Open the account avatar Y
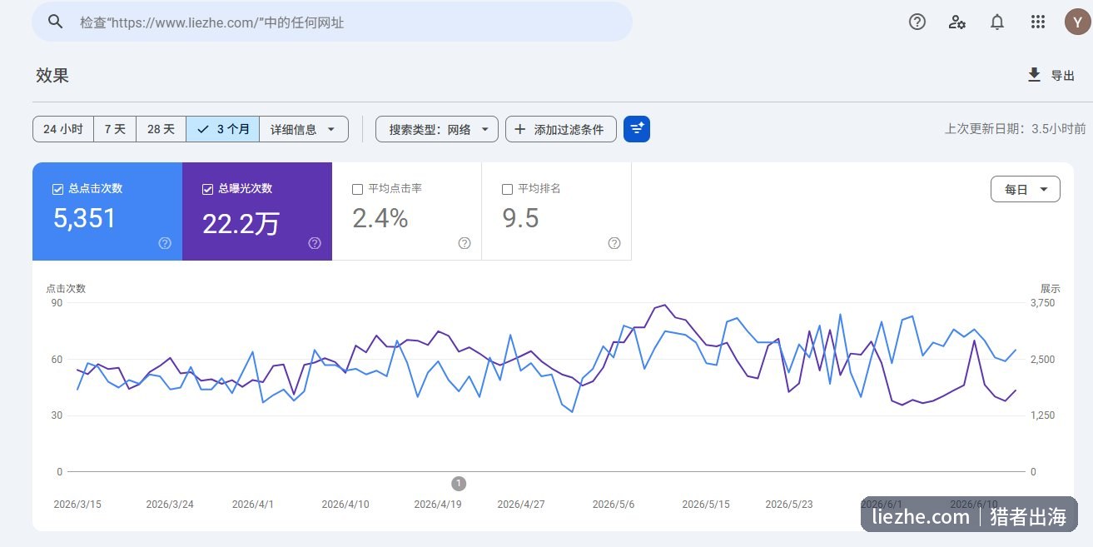 1077,22
